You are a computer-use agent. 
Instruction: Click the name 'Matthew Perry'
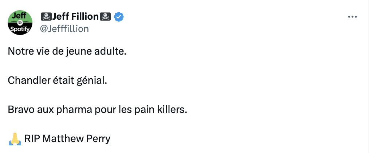coord(76,139)
